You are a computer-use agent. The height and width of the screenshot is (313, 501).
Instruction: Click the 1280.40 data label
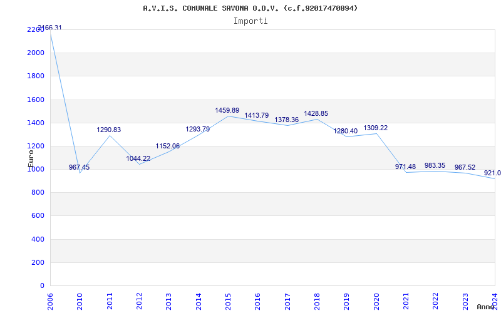(x=346, y=131)
